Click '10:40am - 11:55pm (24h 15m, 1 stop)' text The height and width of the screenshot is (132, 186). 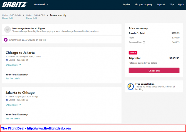tap(23, 56)
